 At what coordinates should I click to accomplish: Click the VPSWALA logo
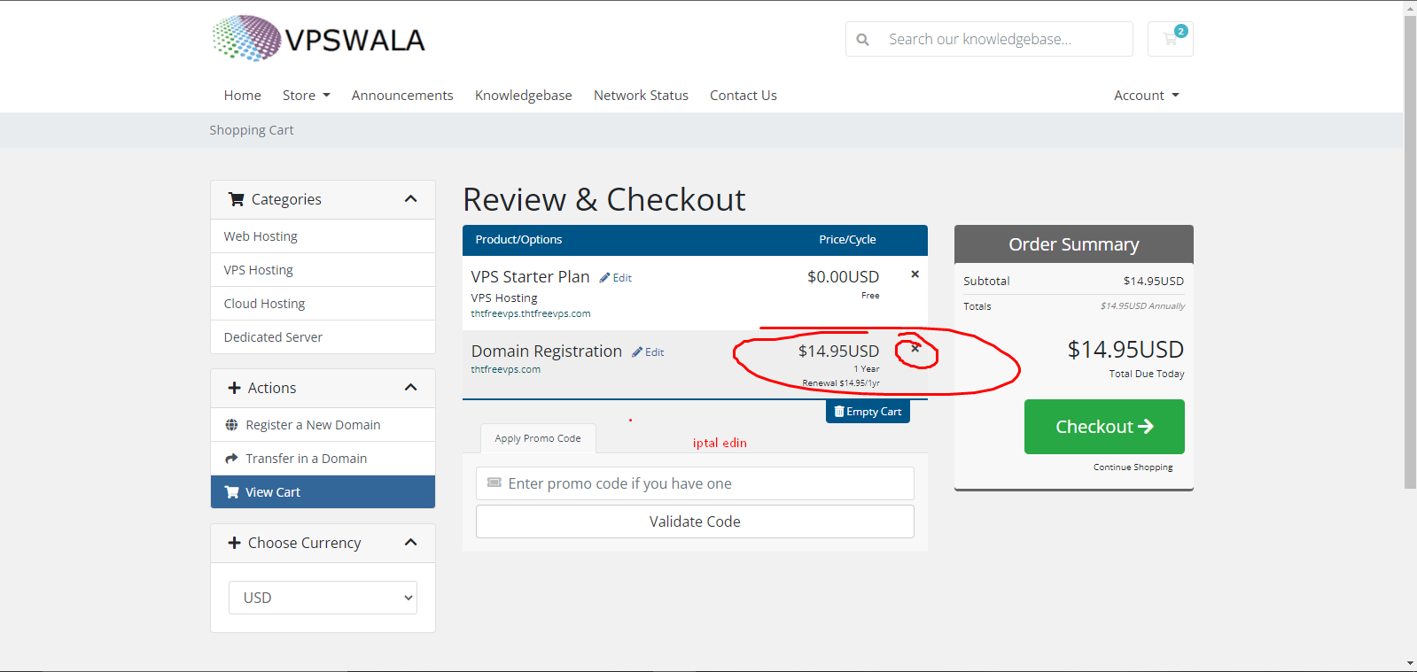tap(319, 39)
